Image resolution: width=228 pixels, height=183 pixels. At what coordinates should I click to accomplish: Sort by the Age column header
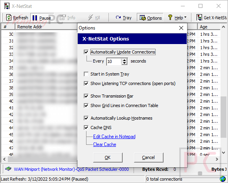[208, 27]
